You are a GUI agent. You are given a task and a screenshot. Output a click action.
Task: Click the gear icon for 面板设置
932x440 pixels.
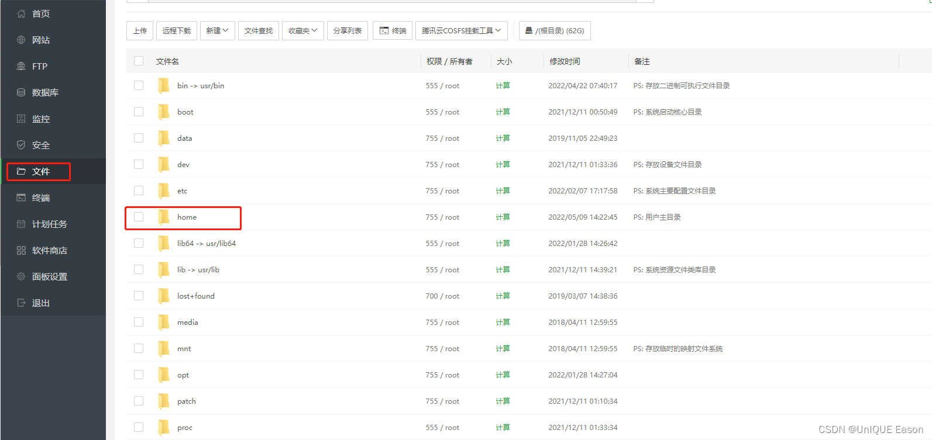pos(21,276)
